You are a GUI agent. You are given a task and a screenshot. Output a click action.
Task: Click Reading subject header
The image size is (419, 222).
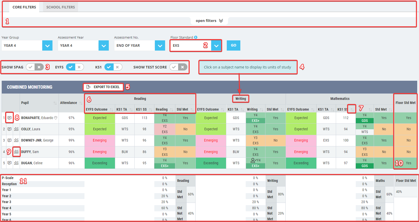(x=140, y=99)
